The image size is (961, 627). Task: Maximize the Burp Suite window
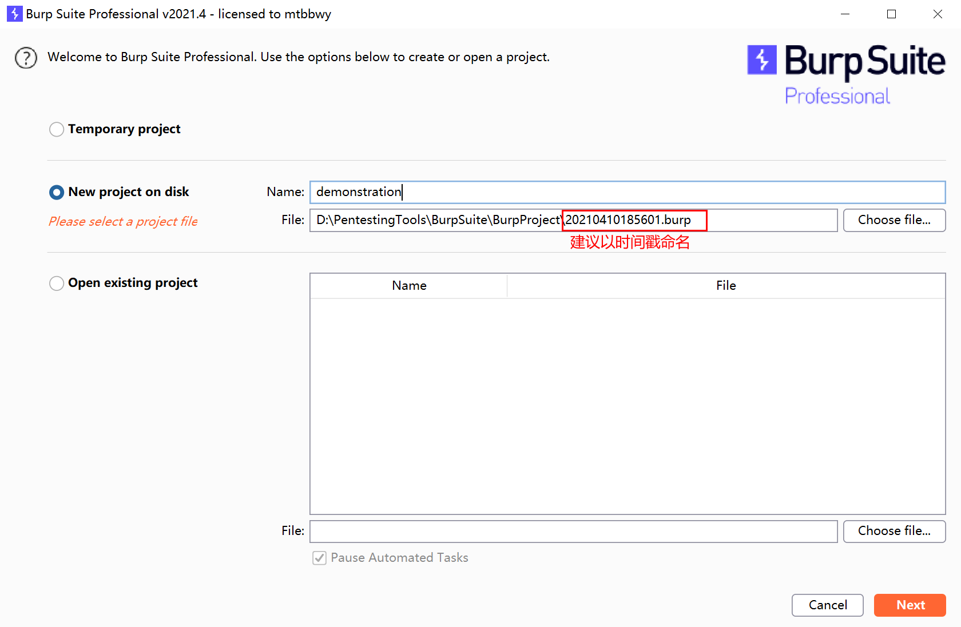coord(891,14)
